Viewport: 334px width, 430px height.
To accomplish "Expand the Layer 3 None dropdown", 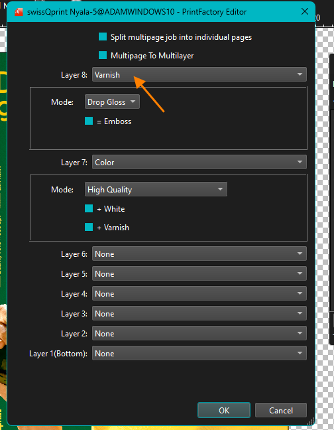I will click(199, 313).
